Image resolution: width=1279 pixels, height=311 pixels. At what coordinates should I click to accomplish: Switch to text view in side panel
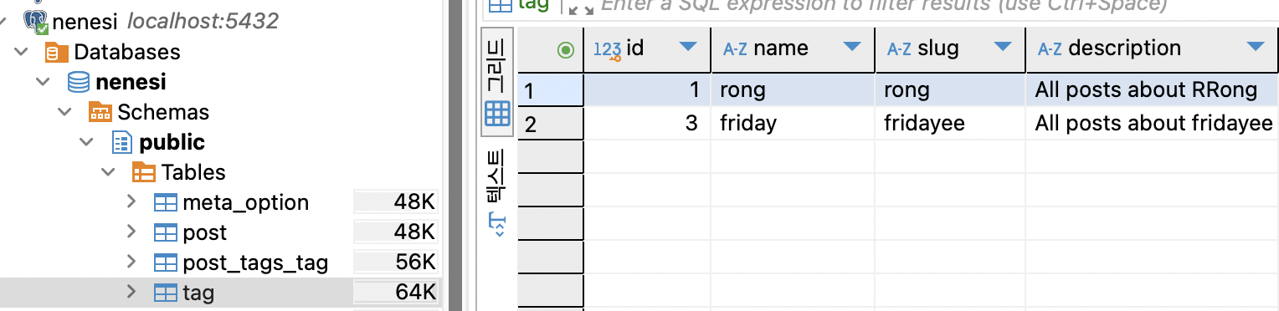pos(497,193)
